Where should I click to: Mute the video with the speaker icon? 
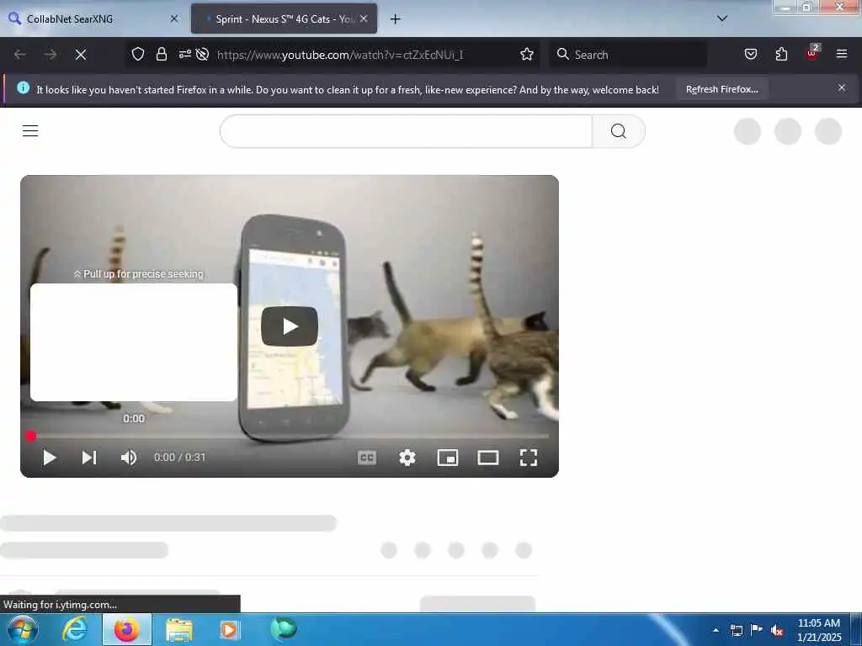pos(129,458)
